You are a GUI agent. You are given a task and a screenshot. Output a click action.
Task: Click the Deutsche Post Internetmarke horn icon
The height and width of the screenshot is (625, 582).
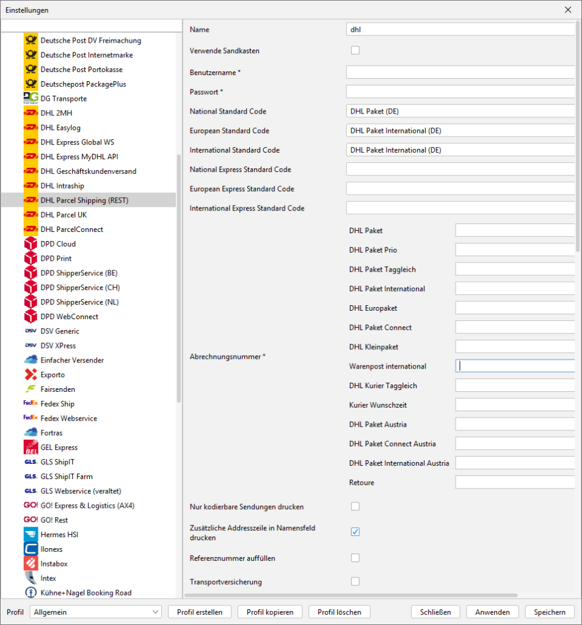31,55
